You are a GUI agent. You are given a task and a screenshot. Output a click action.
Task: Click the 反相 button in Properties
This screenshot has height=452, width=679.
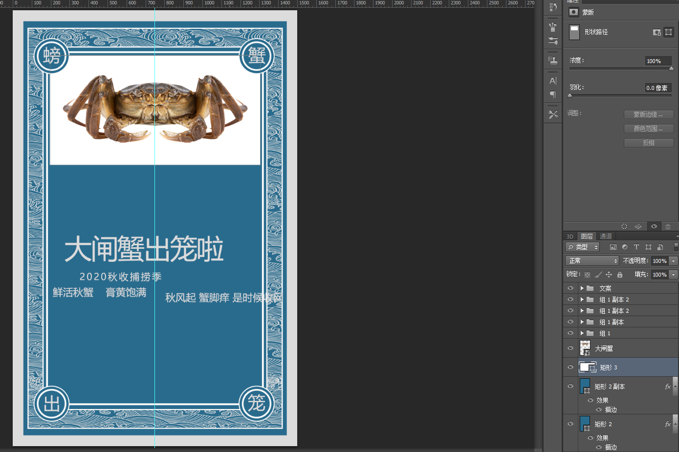point(648,142)
